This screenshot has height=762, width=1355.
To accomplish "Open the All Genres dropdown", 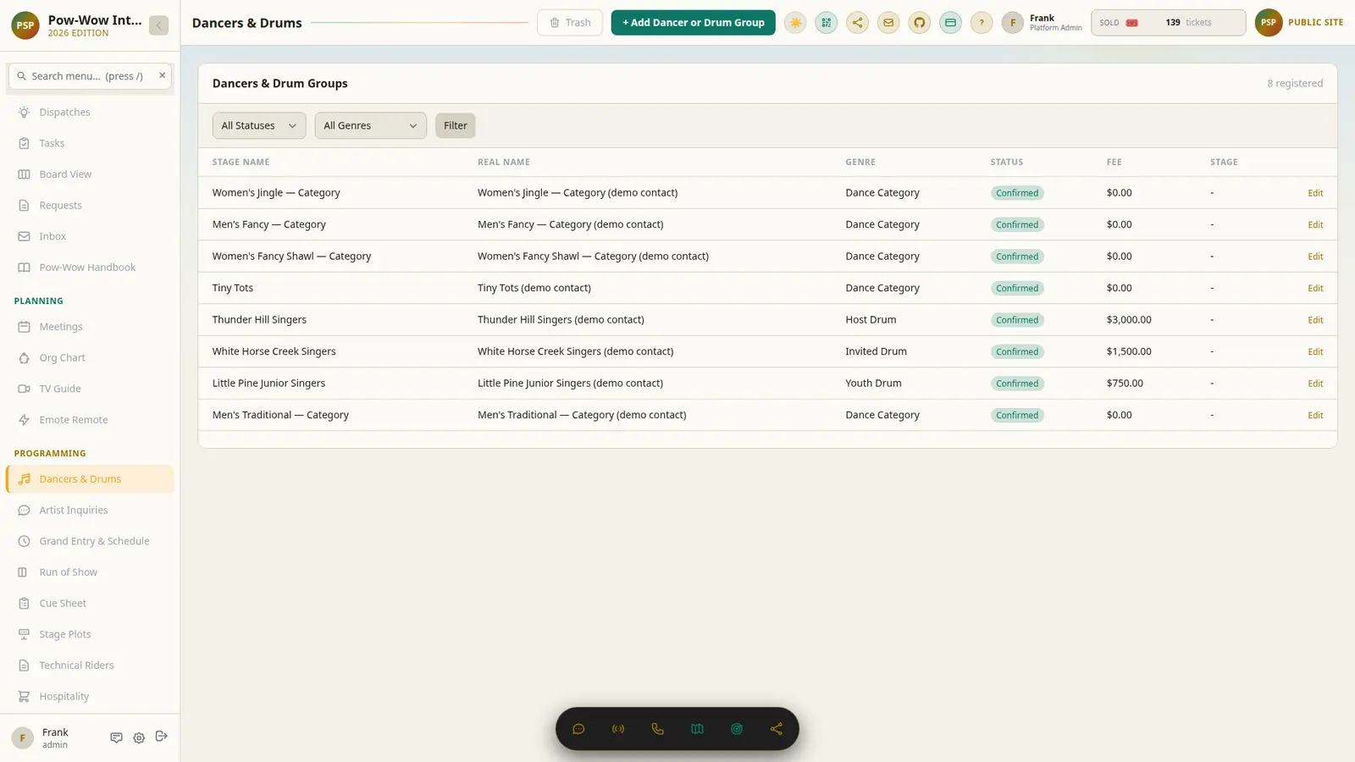I will coord(370,125).
